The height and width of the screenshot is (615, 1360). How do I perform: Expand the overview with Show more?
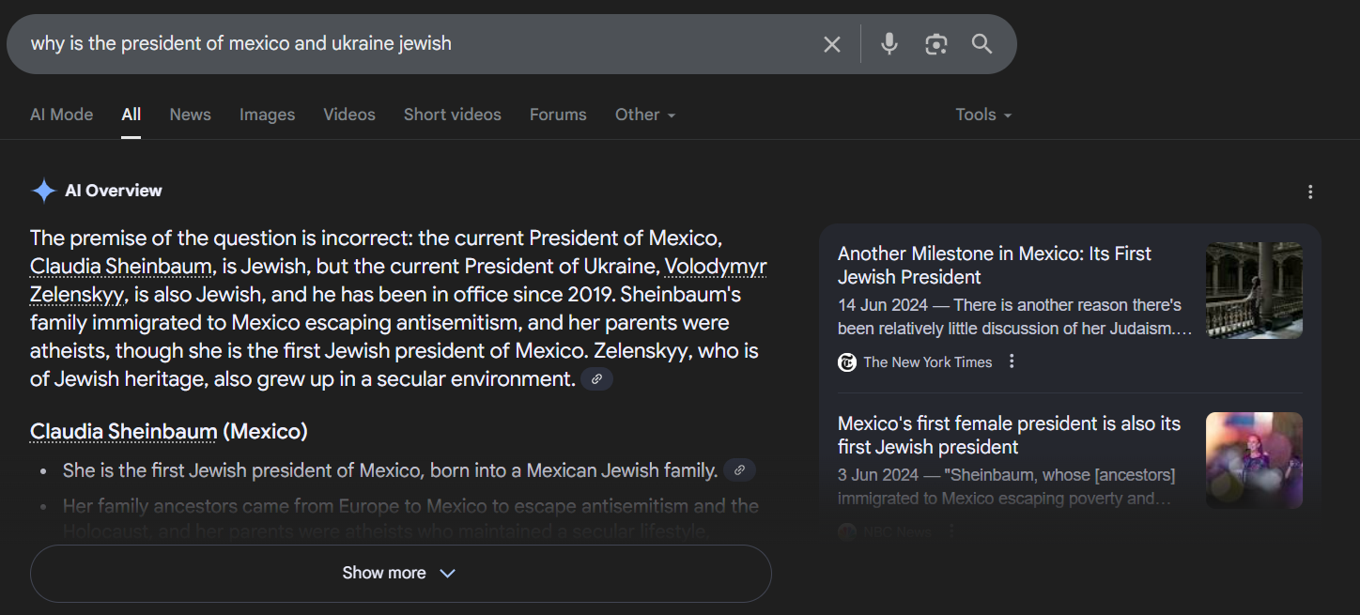point(401,573)
